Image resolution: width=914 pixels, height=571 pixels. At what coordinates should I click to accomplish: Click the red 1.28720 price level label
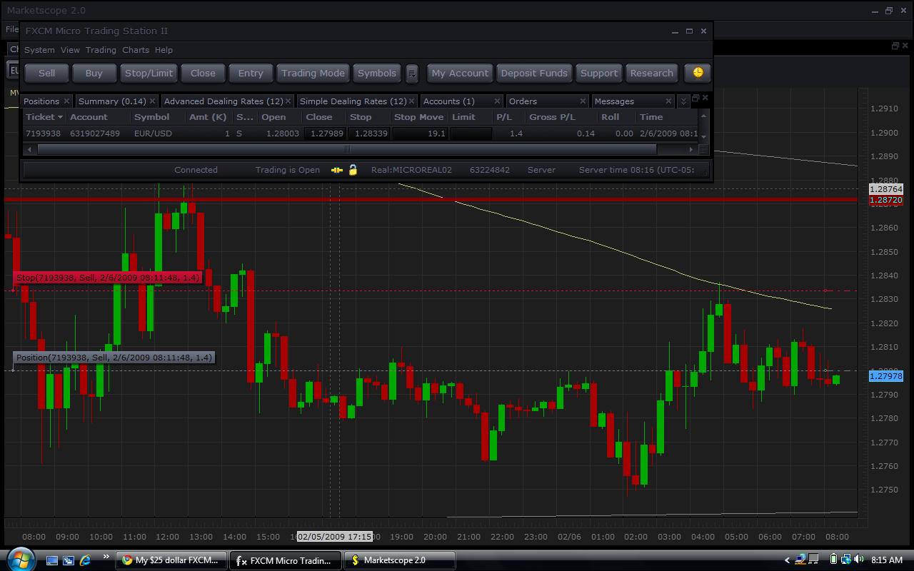pyautogui.click(x=886, y=201)
